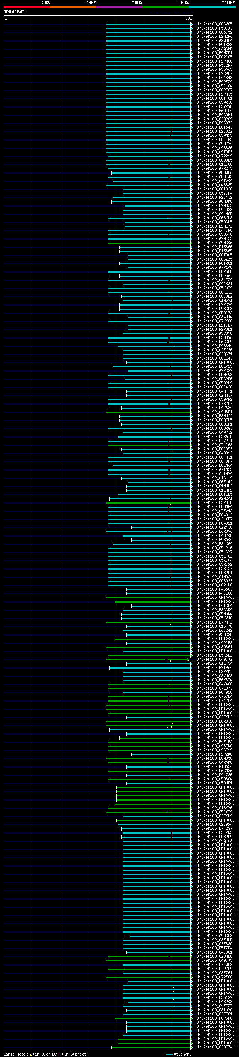Select the query label BP043243

click(14, 12)
